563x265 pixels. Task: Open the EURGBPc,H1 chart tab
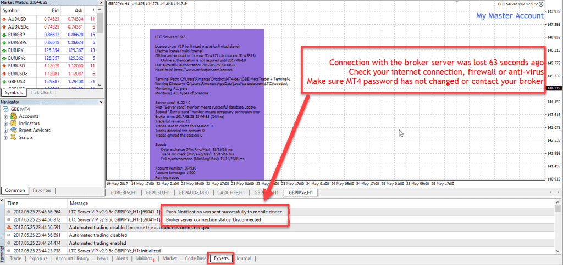(x=125, y=193)
